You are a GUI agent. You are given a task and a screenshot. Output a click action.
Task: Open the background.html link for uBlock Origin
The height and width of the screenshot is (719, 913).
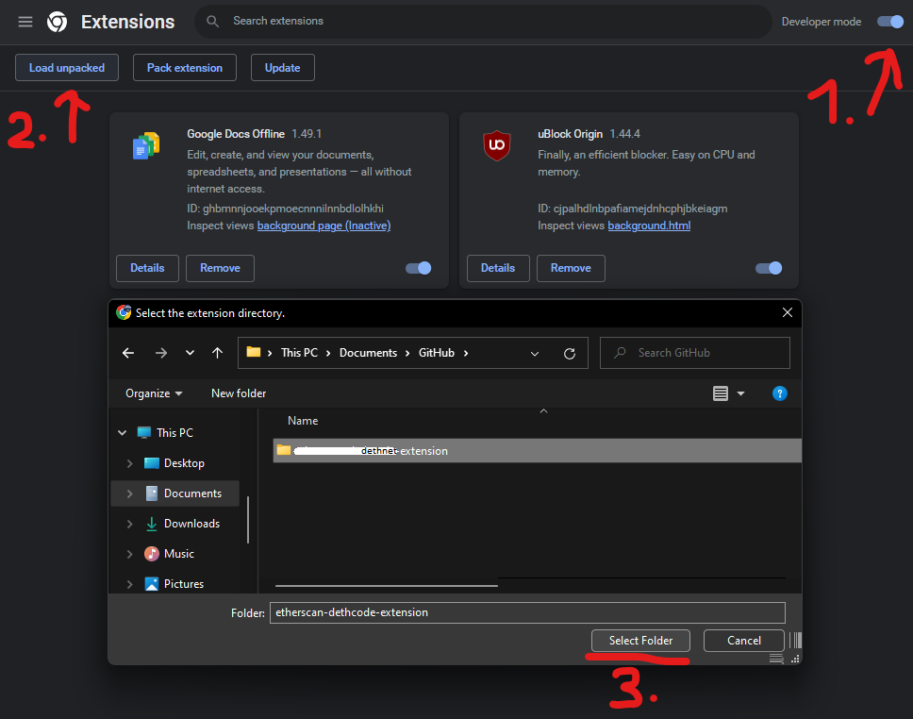pyautogui.click(x=649, y=226)
